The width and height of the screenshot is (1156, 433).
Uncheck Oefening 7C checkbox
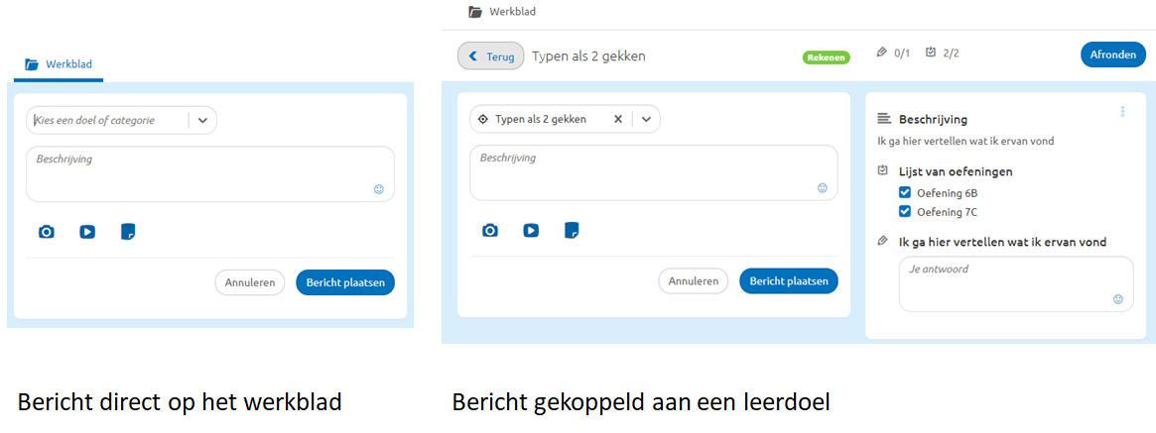tap(905, 212)
